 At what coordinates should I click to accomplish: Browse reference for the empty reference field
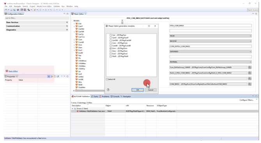coord(250,79)
